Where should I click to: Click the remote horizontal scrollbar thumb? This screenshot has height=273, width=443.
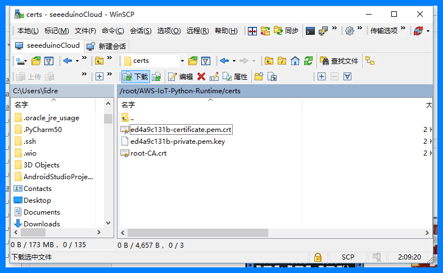(x=198, y=233)
